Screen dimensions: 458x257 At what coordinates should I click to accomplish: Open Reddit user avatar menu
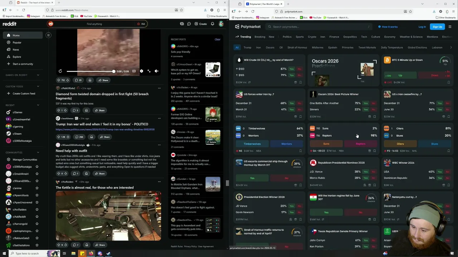[x=221, y=24]
